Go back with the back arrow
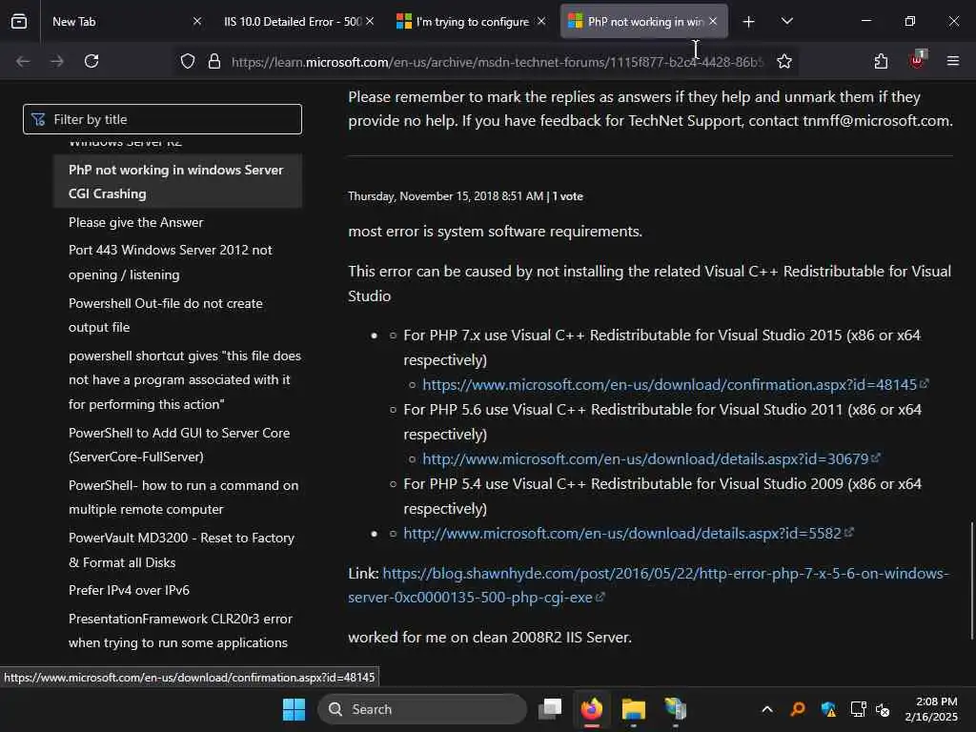 coord(23,61)
